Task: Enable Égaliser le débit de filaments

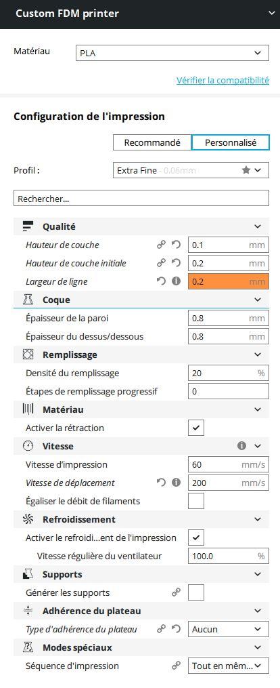Action: 196,501
